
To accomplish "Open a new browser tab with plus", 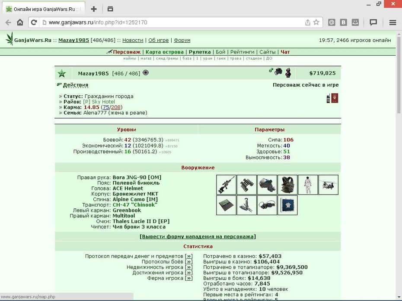I will 93,9.
